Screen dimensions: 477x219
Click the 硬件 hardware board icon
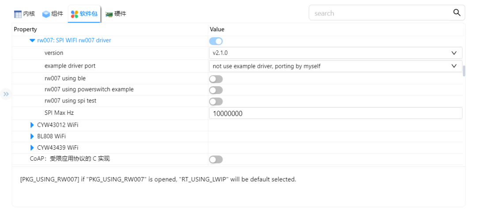(109, 14)
